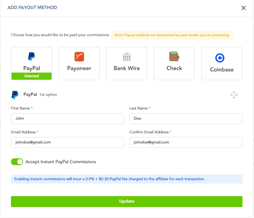This screenshot has height=218, width=254.
Task: Click the green 'Selected' badge under PayPal
Action: [x=32, y=76]
